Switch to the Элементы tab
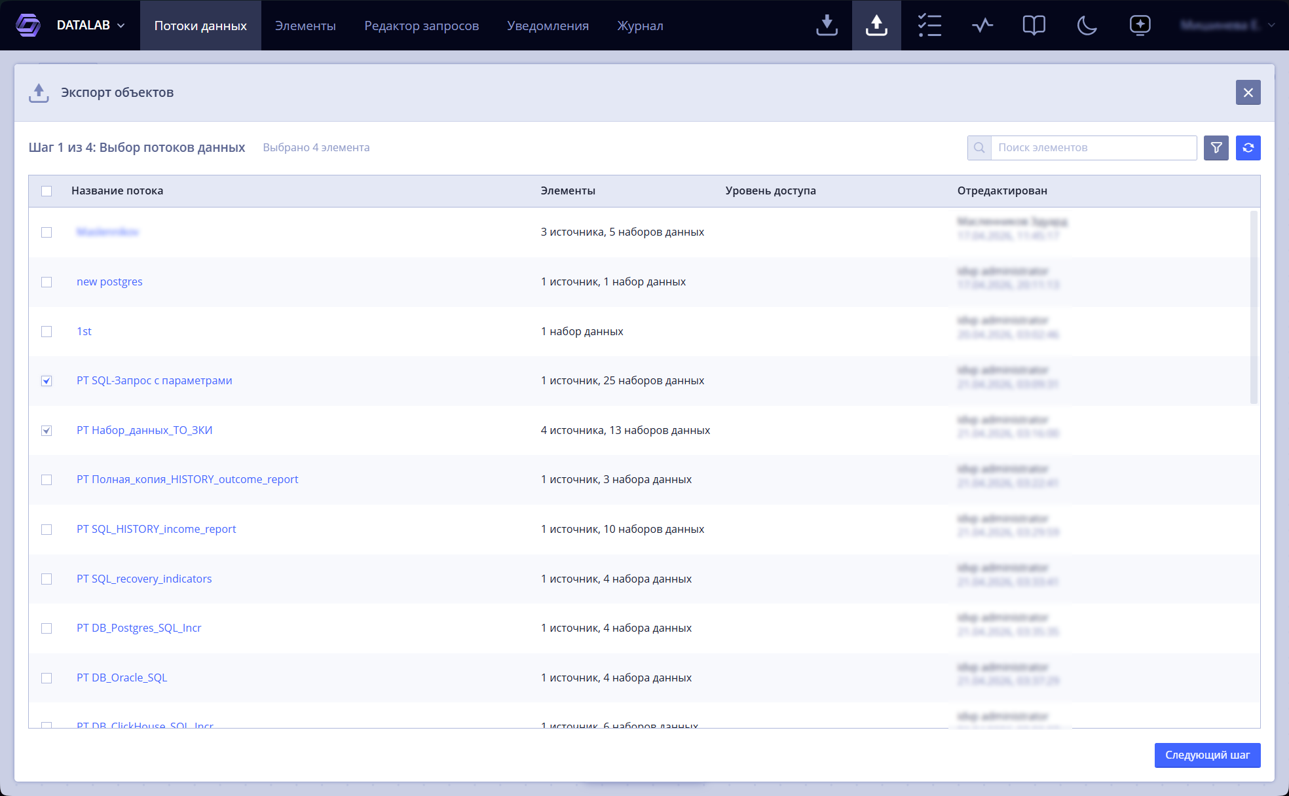This screenshot has height=796, width=1289. tap(305, 26)
